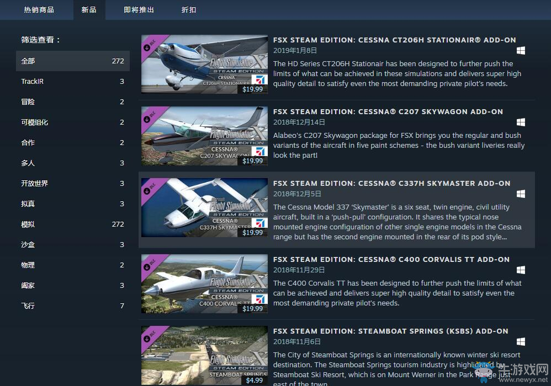Filter by 沙盒 tag

tap(73, 245)
